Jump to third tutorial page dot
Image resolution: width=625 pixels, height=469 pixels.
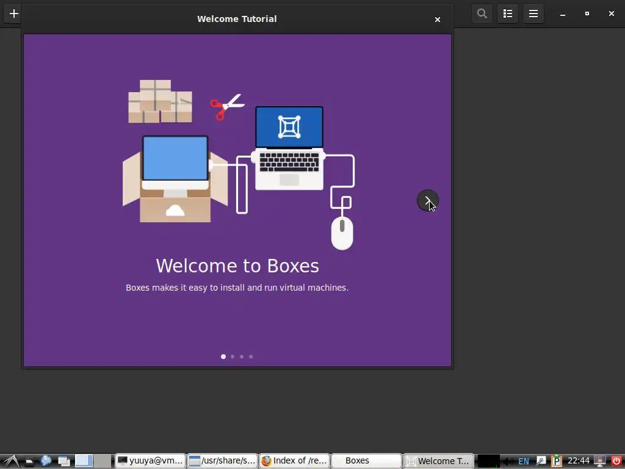242,357
